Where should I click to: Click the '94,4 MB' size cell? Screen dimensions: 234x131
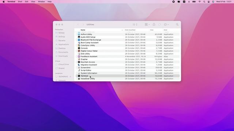tap(158, 73)
